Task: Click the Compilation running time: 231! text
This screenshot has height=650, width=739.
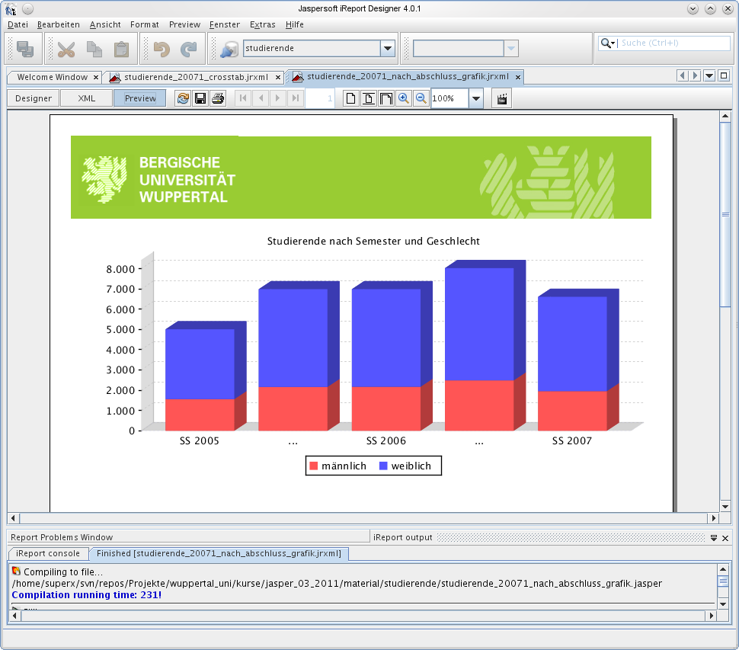Action: click(x=87, y=595)
